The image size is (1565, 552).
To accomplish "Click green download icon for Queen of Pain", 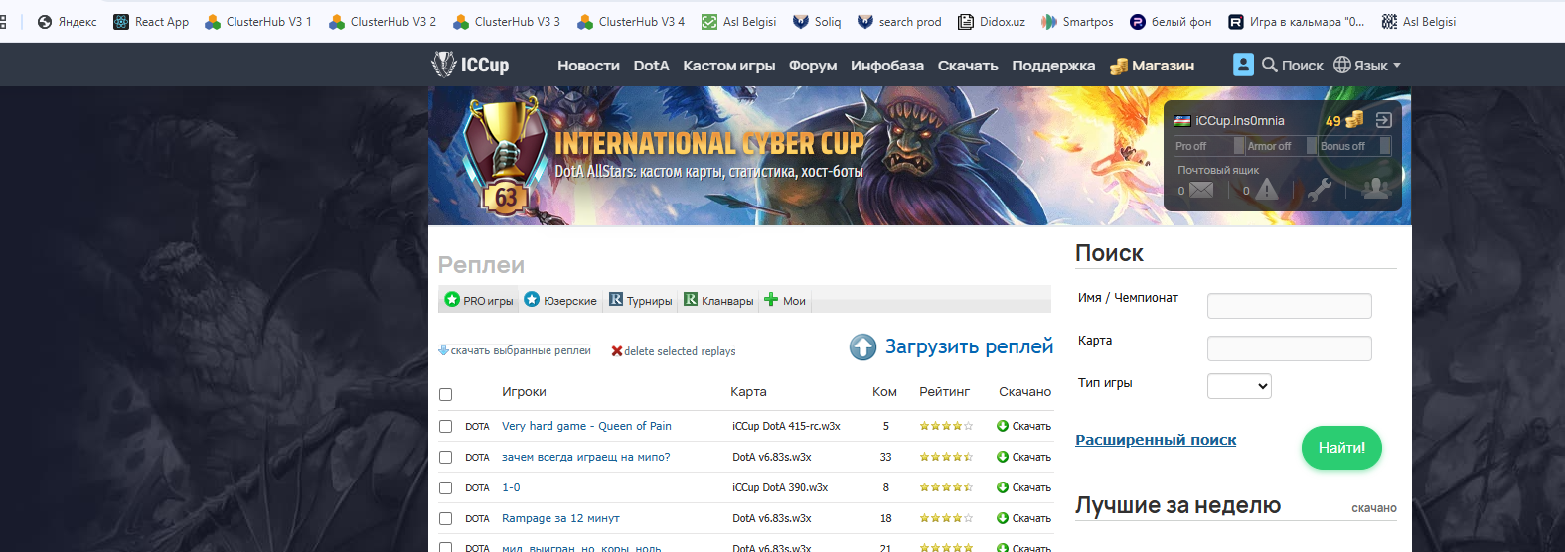I will pyautogui.click(x=1003, y=426).
